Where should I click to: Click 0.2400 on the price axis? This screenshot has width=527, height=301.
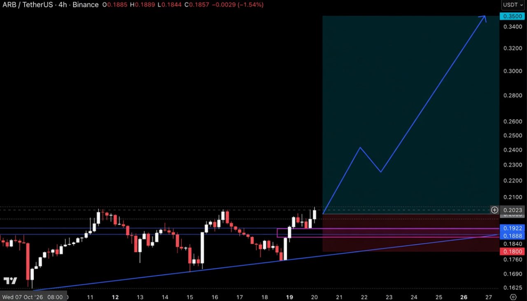click(513, 150)
